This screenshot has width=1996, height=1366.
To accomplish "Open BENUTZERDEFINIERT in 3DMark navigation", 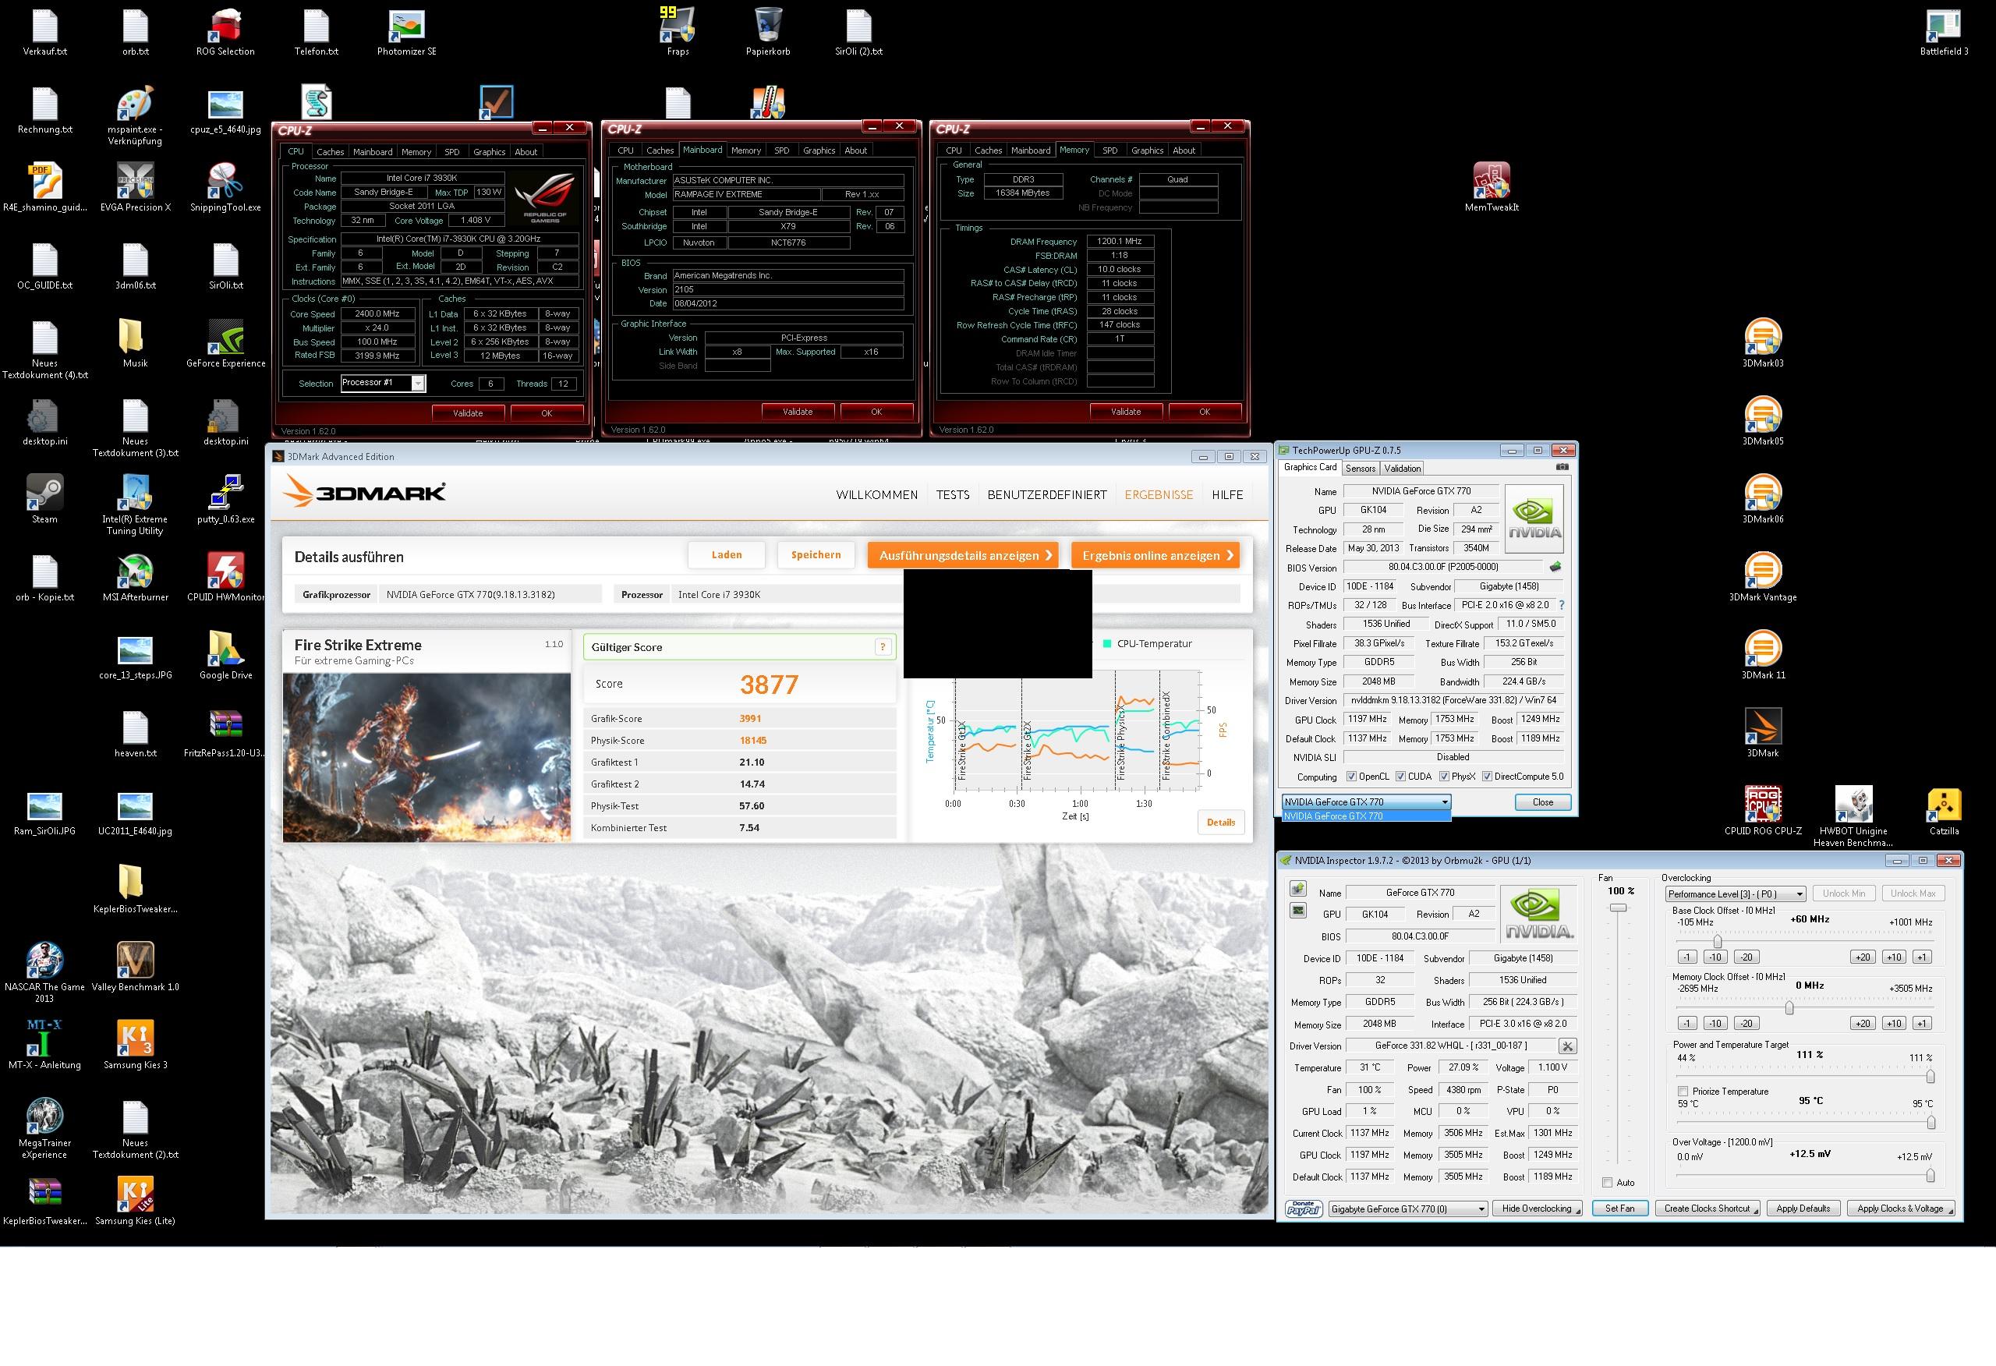I will tap(1047, 495).
